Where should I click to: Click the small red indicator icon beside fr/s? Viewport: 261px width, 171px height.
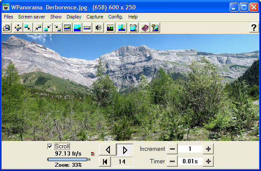tap(93, 154)
